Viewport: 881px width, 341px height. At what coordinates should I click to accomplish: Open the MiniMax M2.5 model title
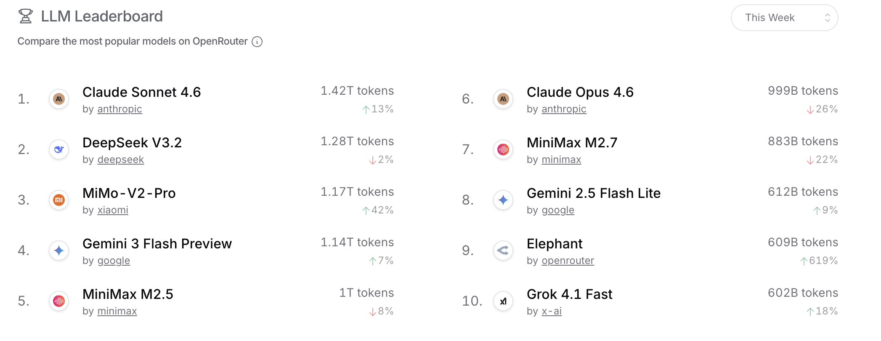click(x=128, y=294)
